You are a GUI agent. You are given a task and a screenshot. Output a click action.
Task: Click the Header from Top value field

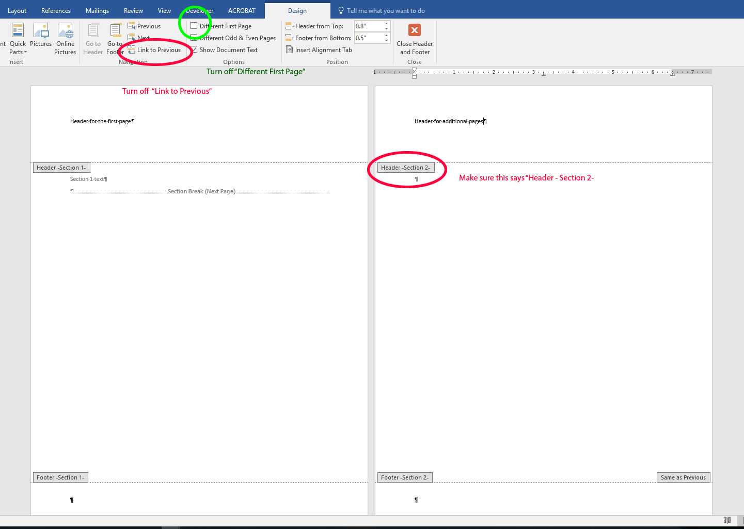[368, 26]
